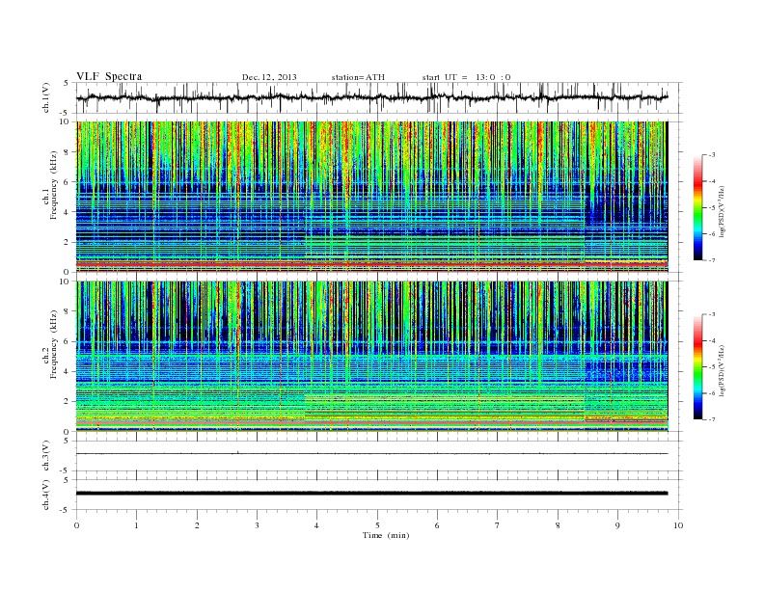
Task: Click the '-7' value on ch.2 colorbar
Action: [x=712, y=419]
